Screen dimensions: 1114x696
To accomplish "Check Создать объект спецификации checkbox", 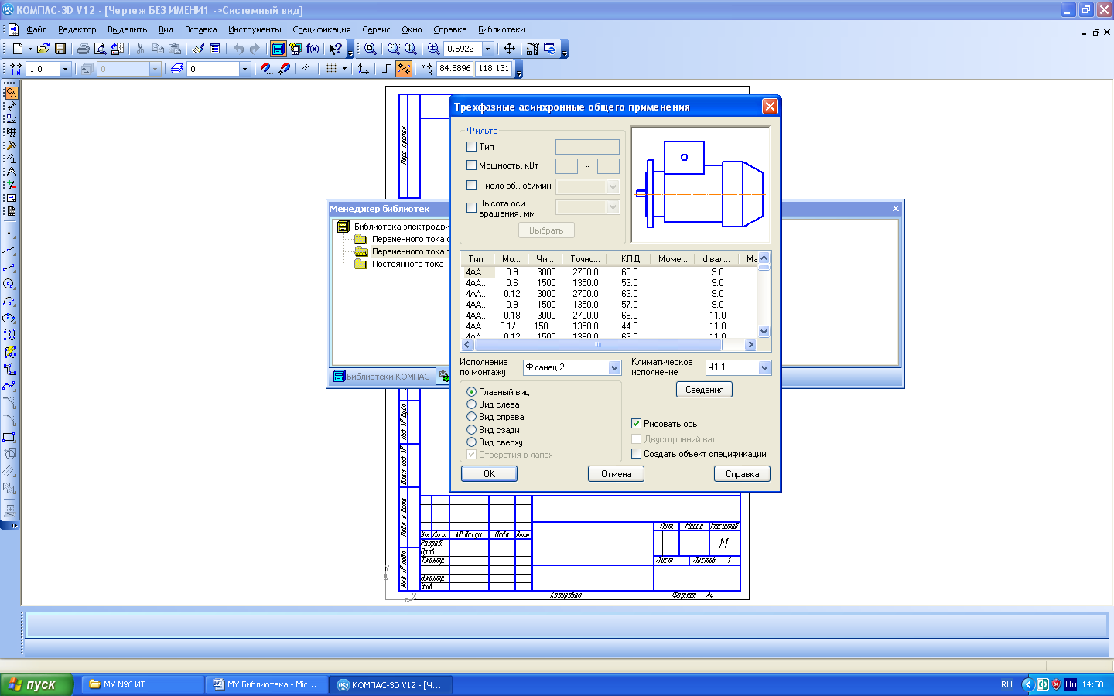I will point(636,454).
